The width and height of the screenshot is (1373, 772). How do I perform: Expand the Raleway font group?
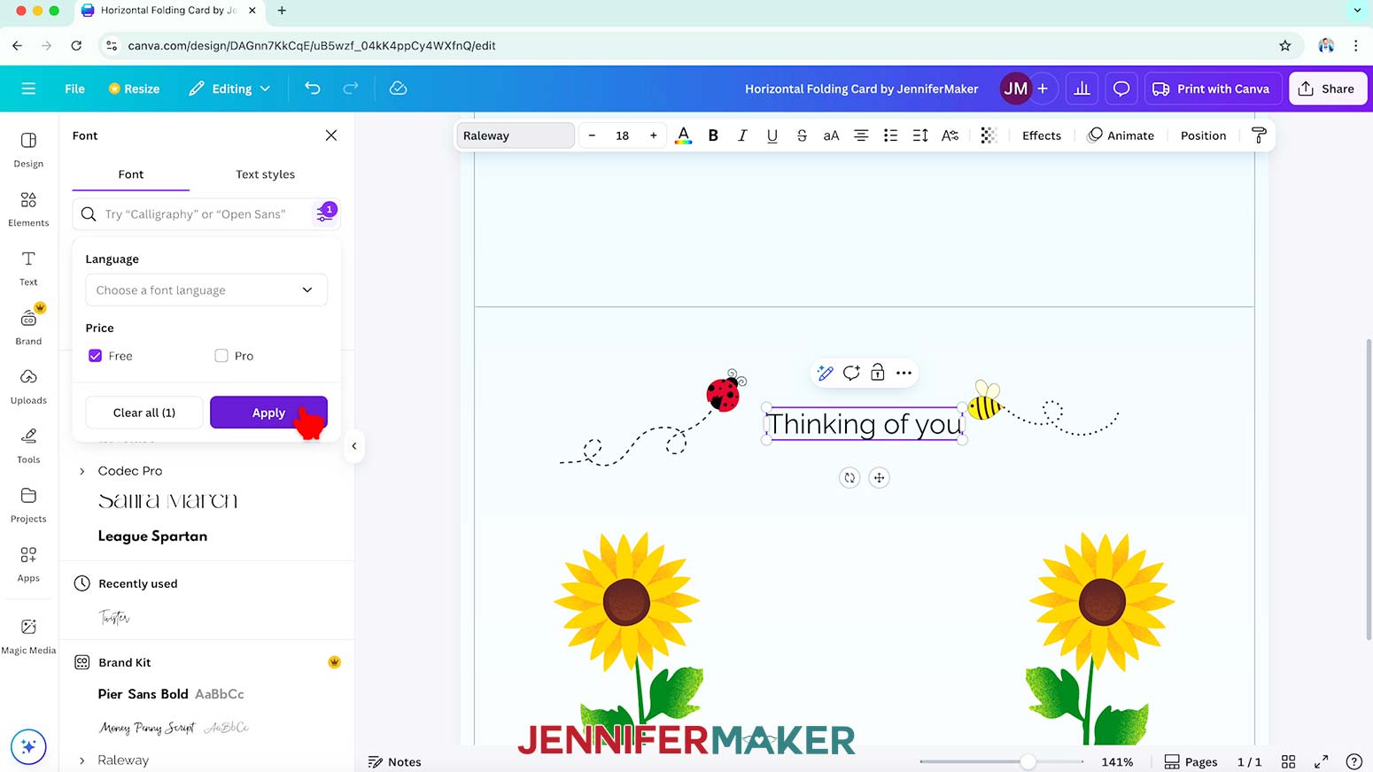(82, 760)
